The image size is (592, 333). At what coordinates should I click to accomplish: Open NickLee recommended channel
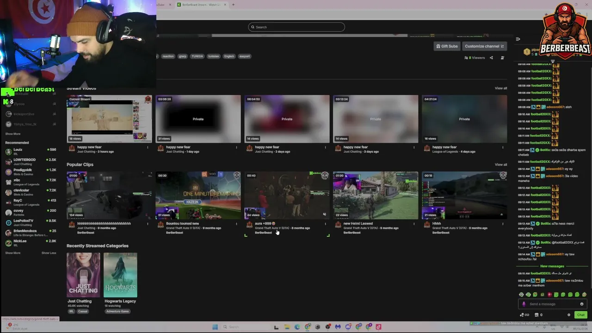31,243
